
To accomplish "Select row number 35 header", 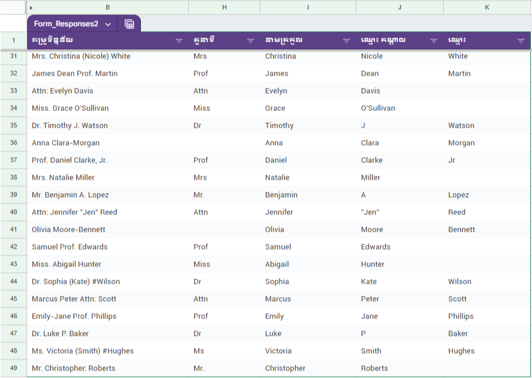I will tap(13, 125).
